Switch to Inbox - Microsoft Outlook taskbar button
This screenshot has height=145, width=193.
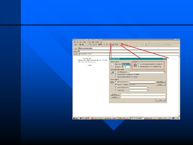tap(124, 118)
